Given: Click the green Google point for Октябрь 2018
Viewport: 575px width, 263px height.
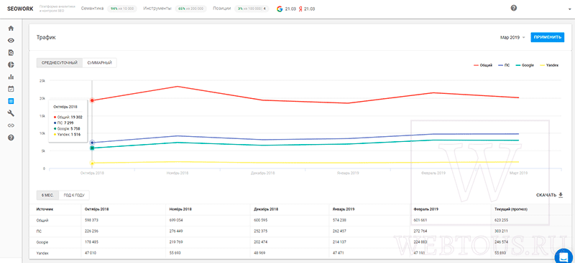Looking at the screenshot, I should [92, 148].
